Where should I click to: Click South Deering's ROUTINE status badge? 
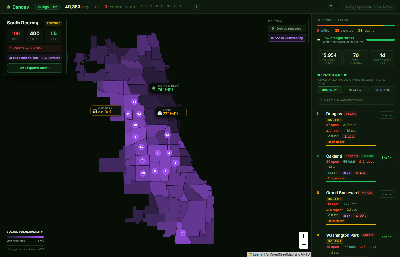click(53, 23)
